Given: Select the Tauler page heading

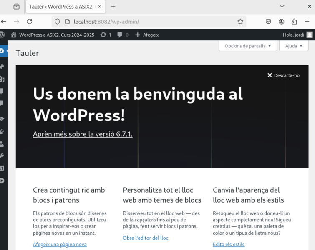Looking at the screenshot, I should (27, 53).
